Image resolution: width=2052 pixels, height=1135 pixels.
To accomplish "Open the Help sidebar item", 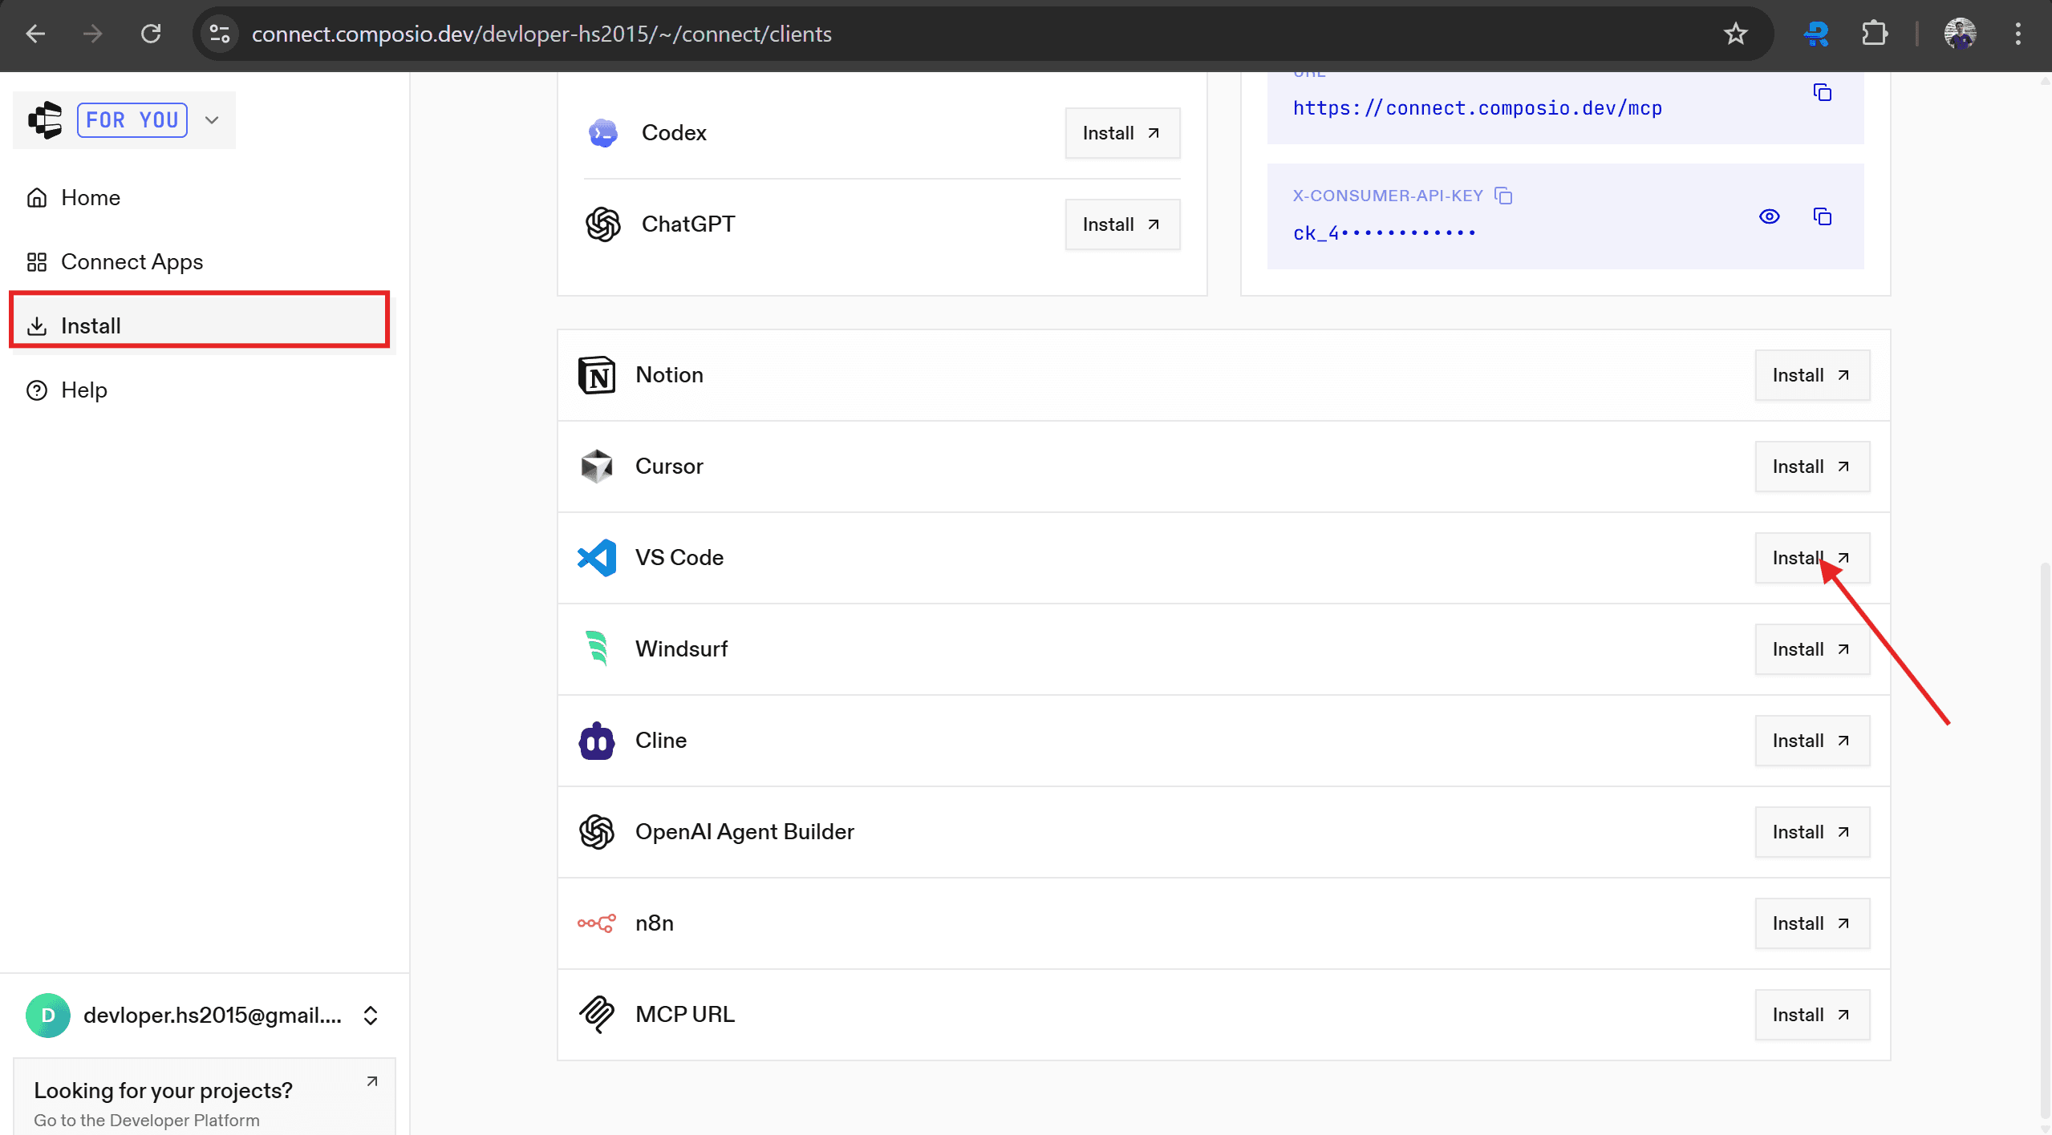I will (83, 390).
